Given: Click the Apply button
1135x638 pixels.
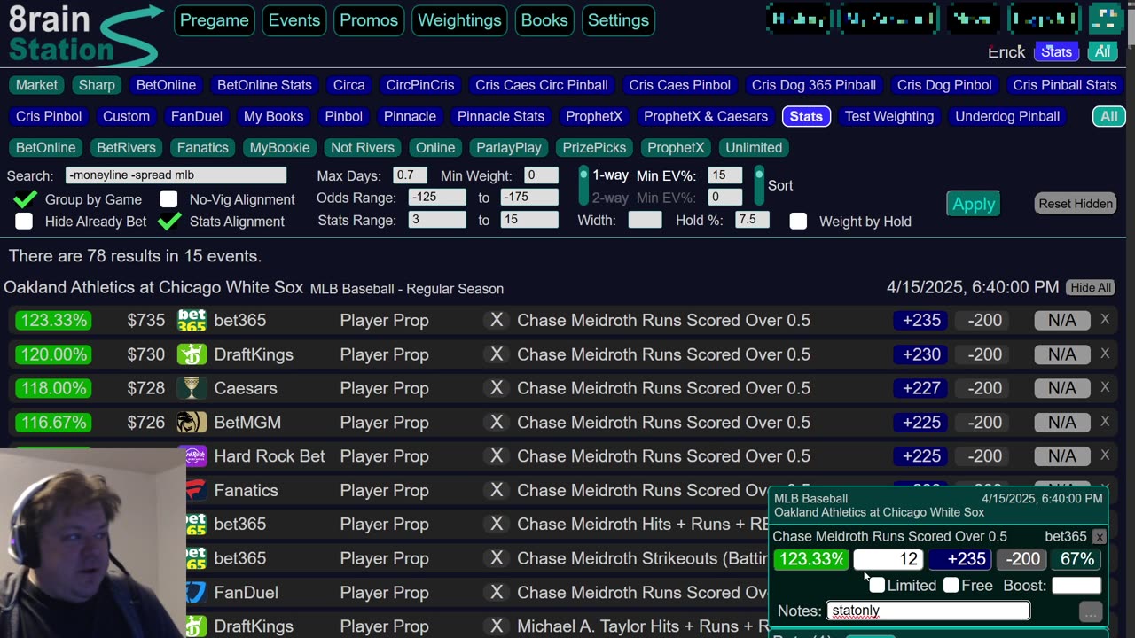Looking at the screenshot, I should [x=974, y=204].
